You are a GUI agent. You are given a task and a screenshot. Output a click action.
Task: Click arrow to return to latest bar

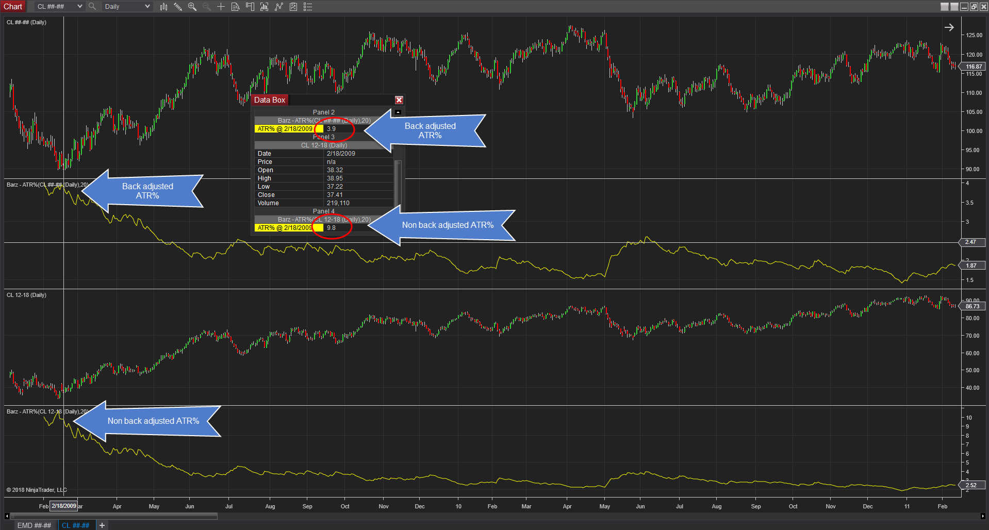[949, 27]
